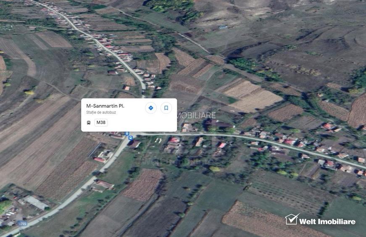Click the long gray-roofed warehouse building
366x237 pixels.
36,202
